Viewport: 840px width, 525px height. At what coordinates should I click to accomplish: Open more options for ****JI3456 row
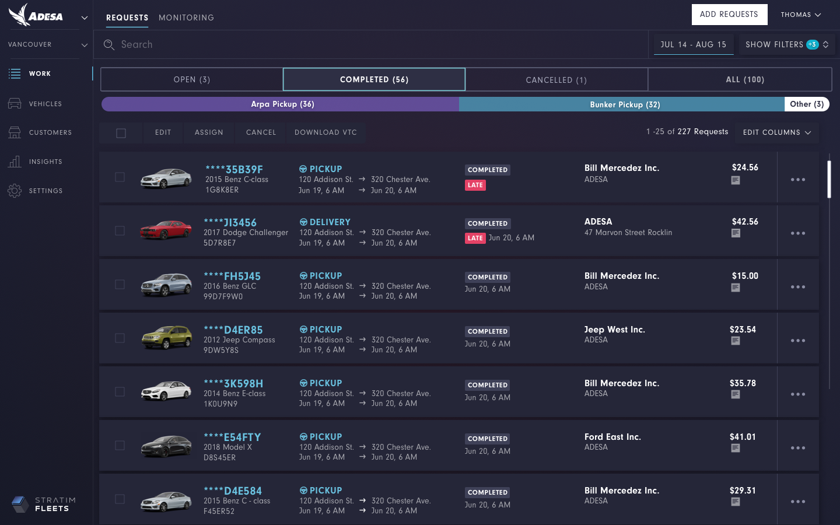point(798,233)
